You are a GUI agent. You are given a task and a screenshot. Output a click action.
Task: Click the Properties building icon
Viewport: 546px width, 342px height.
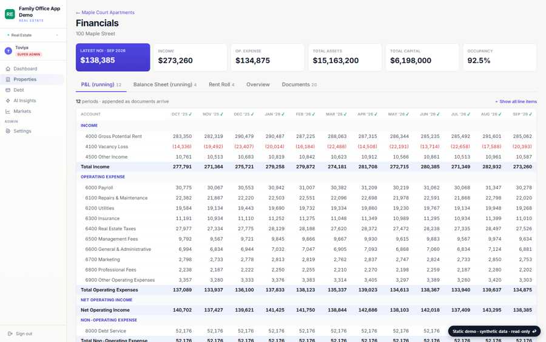point(8,80)
